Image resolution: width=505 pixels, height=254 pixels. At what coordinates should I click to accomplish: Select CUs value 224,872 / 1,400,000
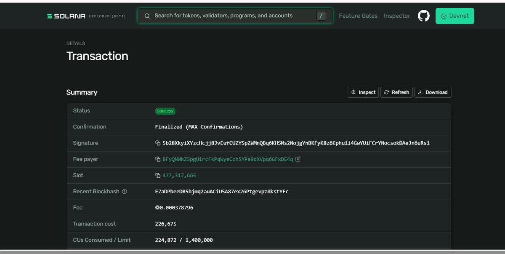[184, 240]
